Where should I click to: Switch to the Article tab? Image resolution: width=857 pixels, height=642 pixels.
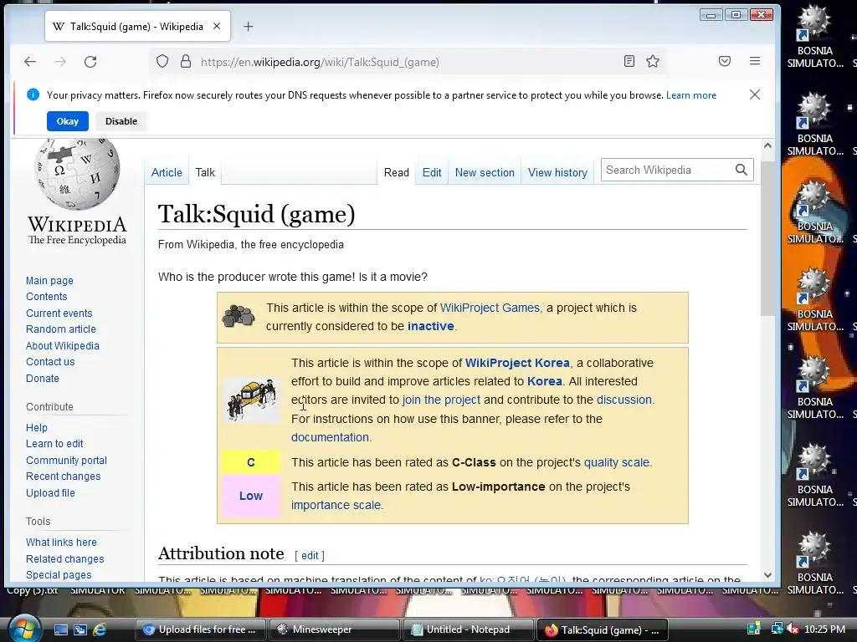(x=167, y=172)
